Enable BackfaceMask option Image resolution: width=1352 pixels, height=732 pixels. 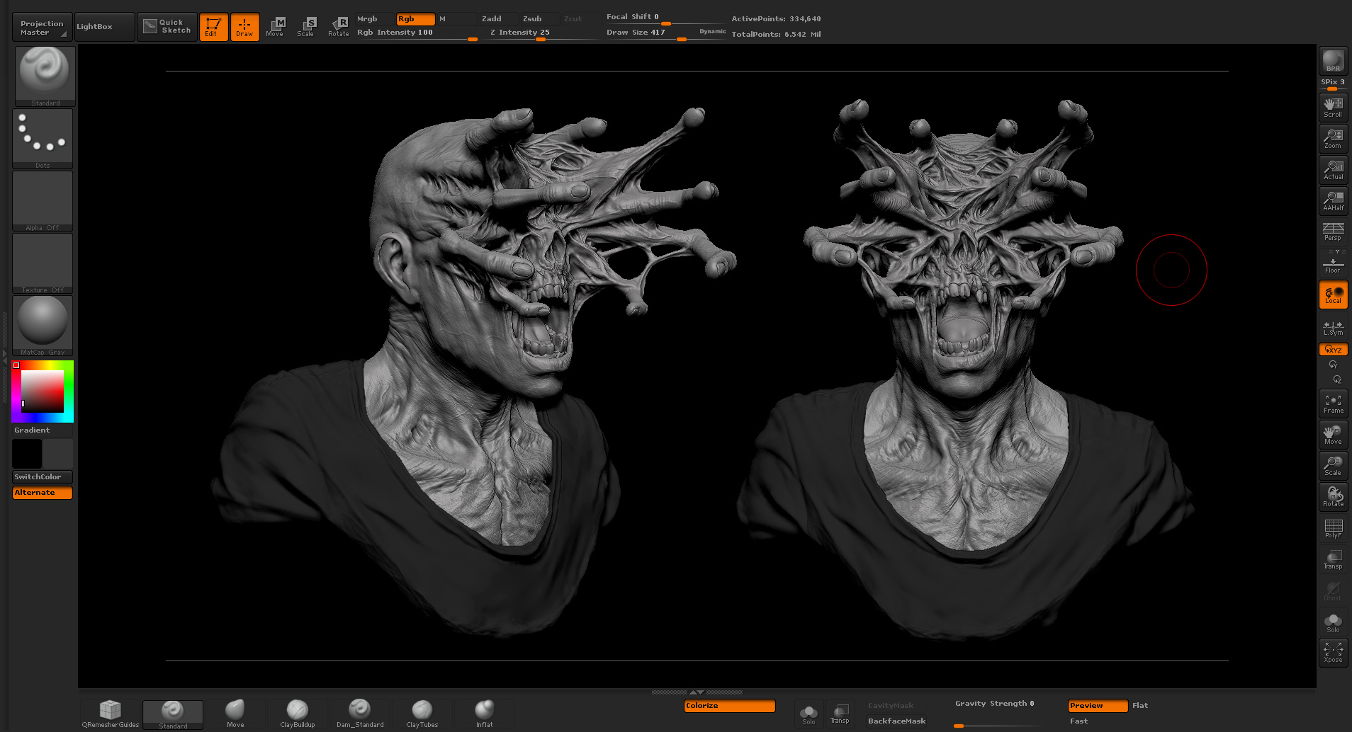coord(897,721)
